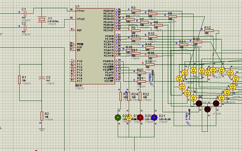This screenshot has width=242, height=151.
Task: Click the XTAL1 pin label
Action: click(x=81, y=11)
